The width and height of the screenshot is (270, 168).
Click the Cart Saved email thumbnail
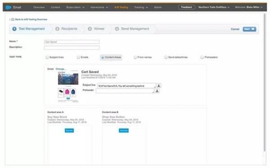pyautogui.click(x=68, y=86)
